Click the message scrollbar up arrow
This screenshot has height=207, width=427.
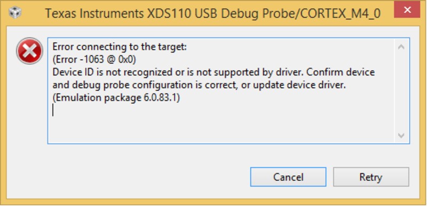tap(401, 47)
